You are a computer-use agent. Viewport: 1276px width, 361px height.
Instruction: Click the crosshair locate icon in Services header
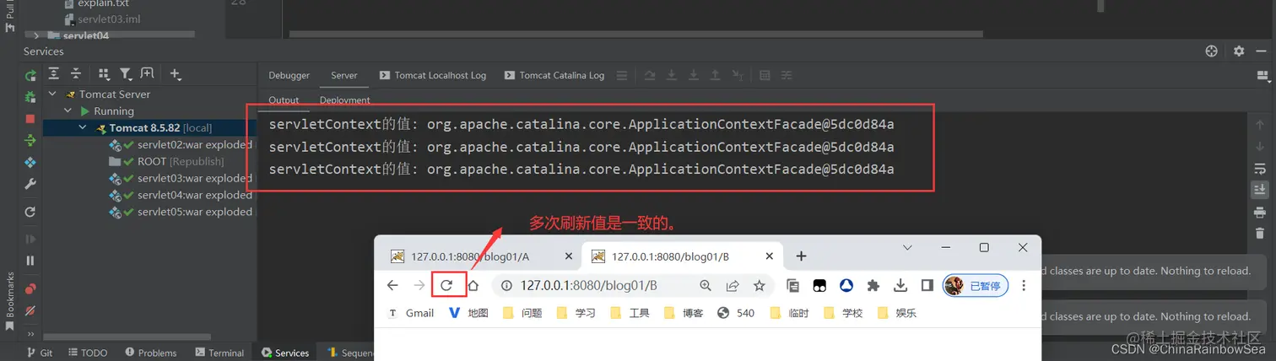pos(1212,51)
